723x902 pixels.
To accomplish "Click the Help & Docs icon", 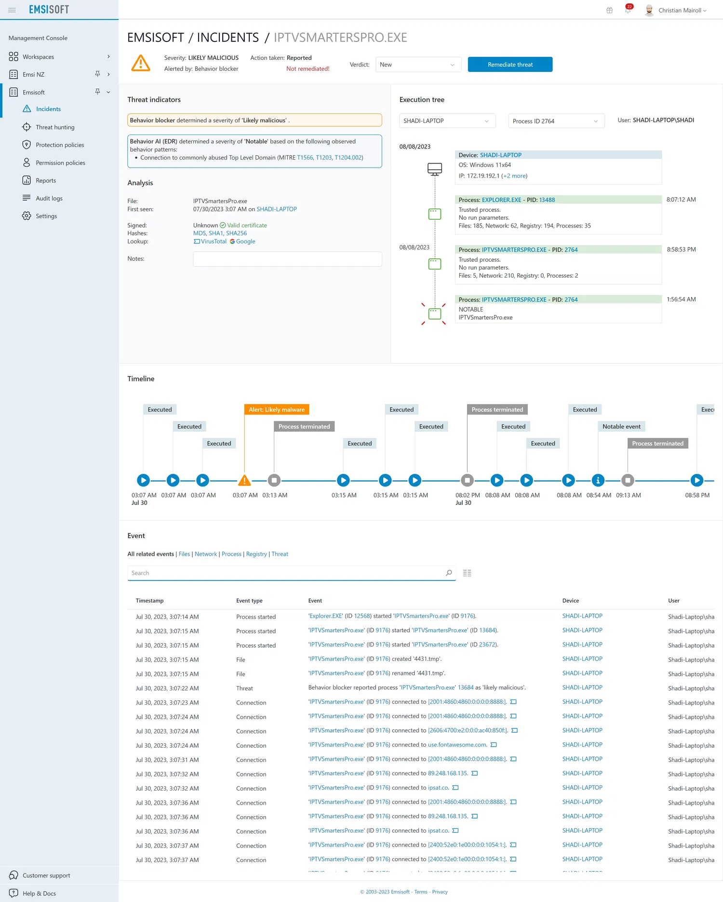I will tap(13, 893).
